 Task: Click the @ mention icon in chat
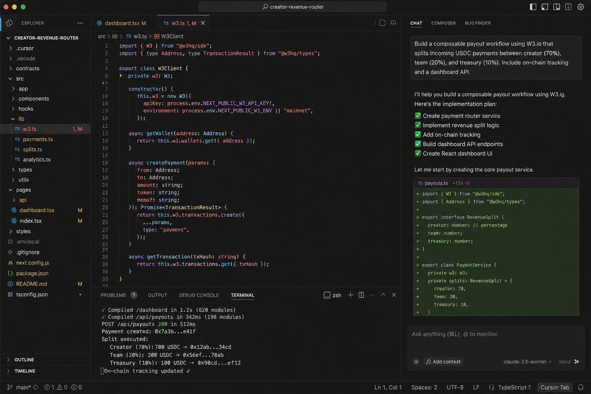pyautogui.click(x=416, y=361)
